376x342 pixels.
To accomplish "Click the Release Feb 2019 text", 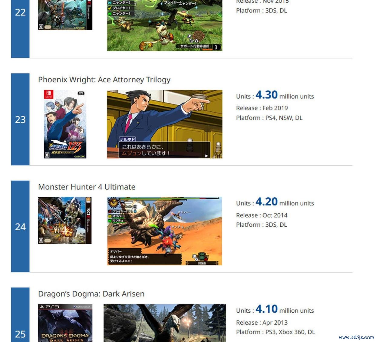I will point(262,108).
